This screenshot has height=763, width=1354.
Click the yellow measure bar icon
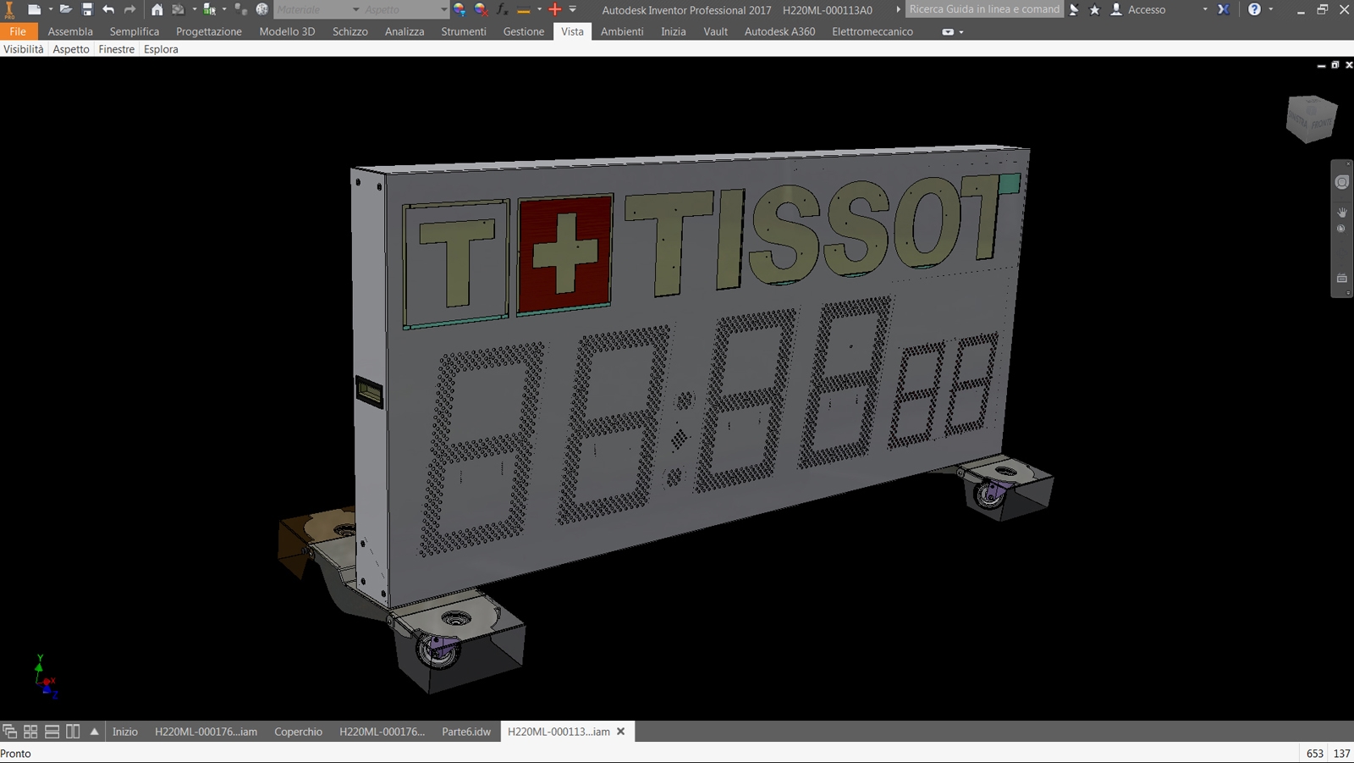point(524,9)
